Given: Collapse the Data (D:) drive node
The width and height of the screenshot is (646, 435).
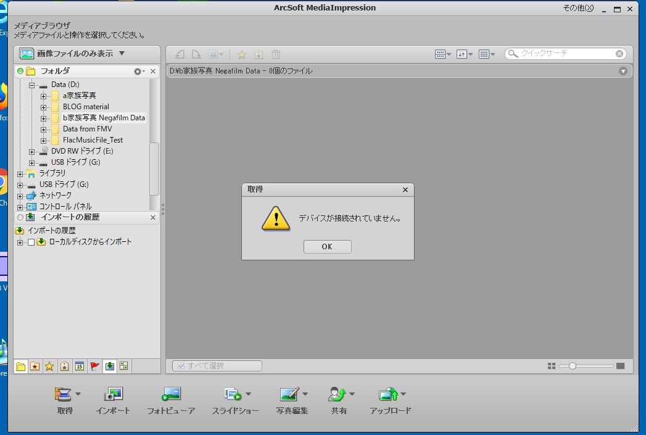Looking at the screenshot, I should pyautogui.click(x=31, y=85).
